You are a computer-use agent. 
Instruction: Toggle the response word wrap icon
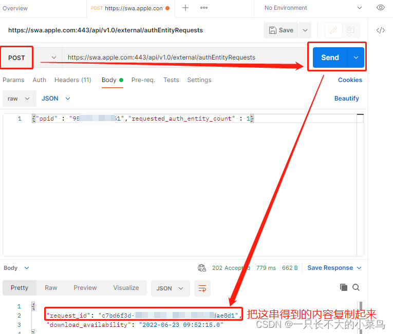pos(202,288)
